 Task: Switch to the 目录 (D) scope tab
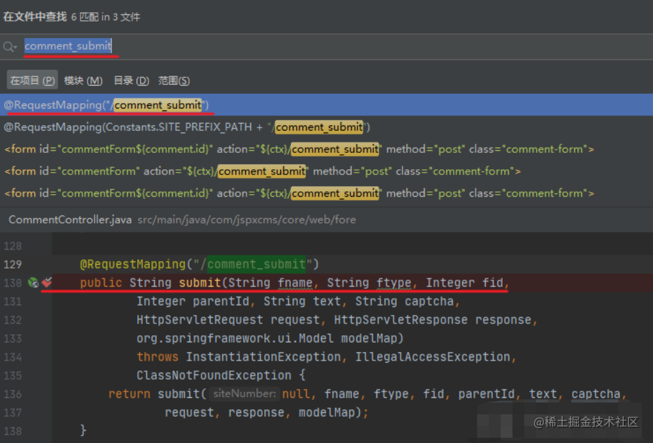click(131, 80)
